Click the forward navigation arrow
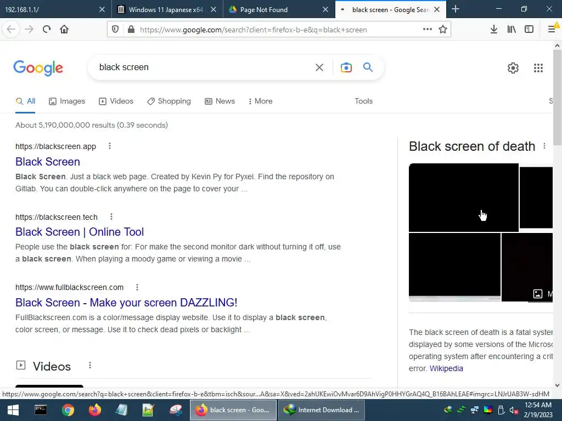Viewport: 562px width, 421px height. 29,30
